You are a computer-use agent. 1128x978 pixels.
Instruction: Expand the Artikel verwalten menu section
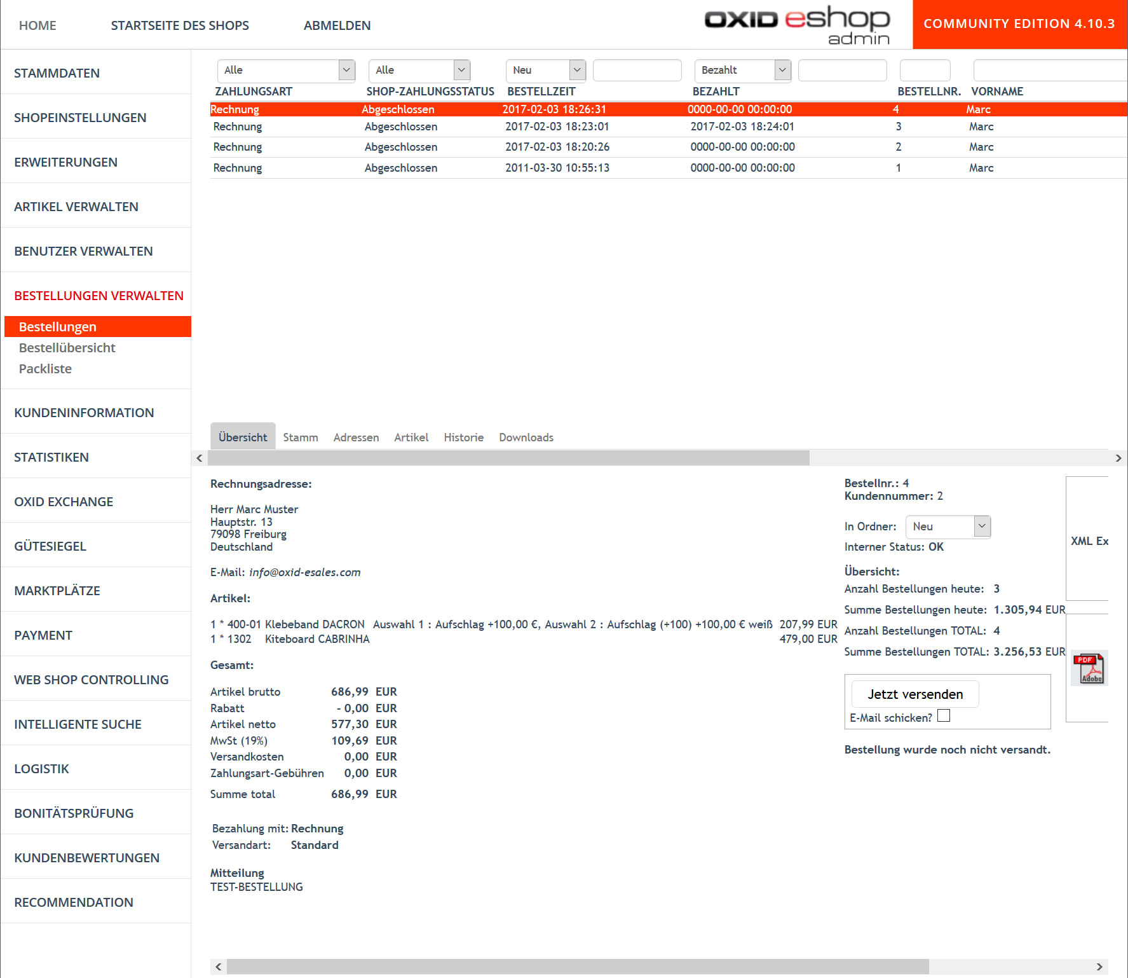76,207
